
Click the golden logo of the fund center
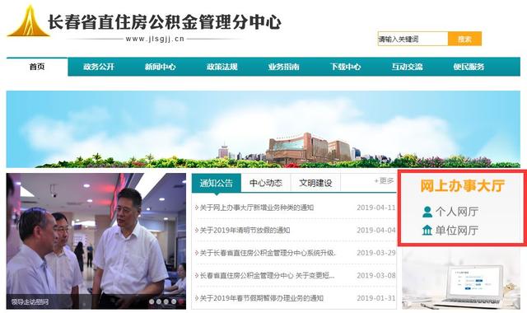point(28,21)
